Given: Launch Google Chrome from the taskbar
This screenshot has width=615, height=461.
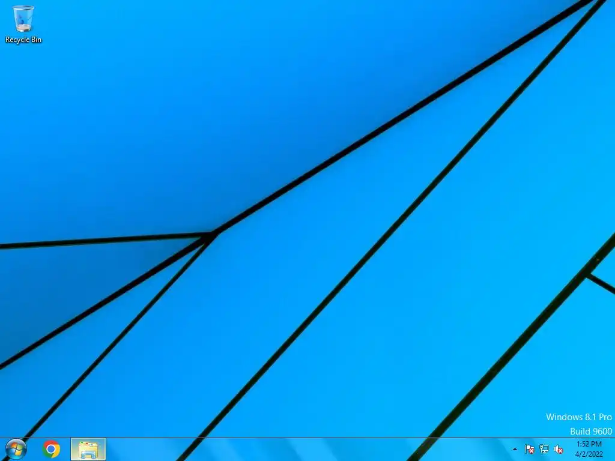Looking at the screenshot, I should point(52,449).
